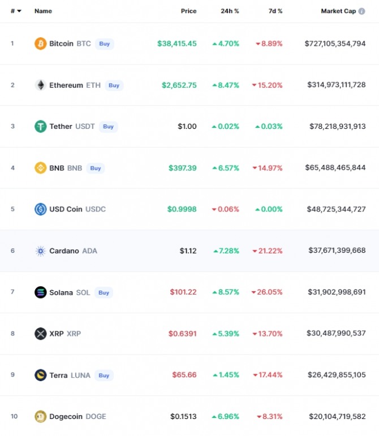This screenshot has width=379, height=436.
Task: Open the Market Cap info tooltip icon
Action: point(361,11)
